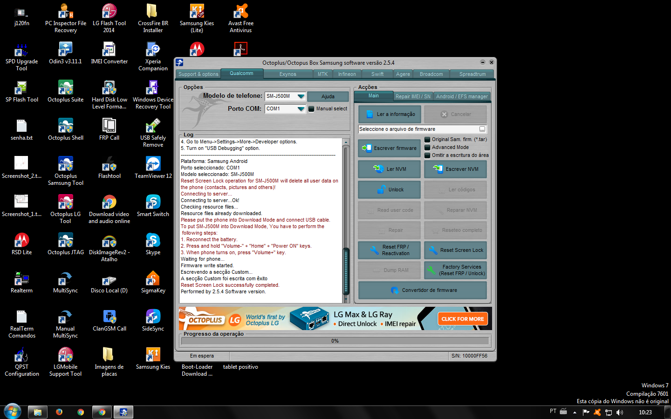Open senha.txt file on desktop
The width and height of the screenshot is (671, 419).
(x=21, y=129)
